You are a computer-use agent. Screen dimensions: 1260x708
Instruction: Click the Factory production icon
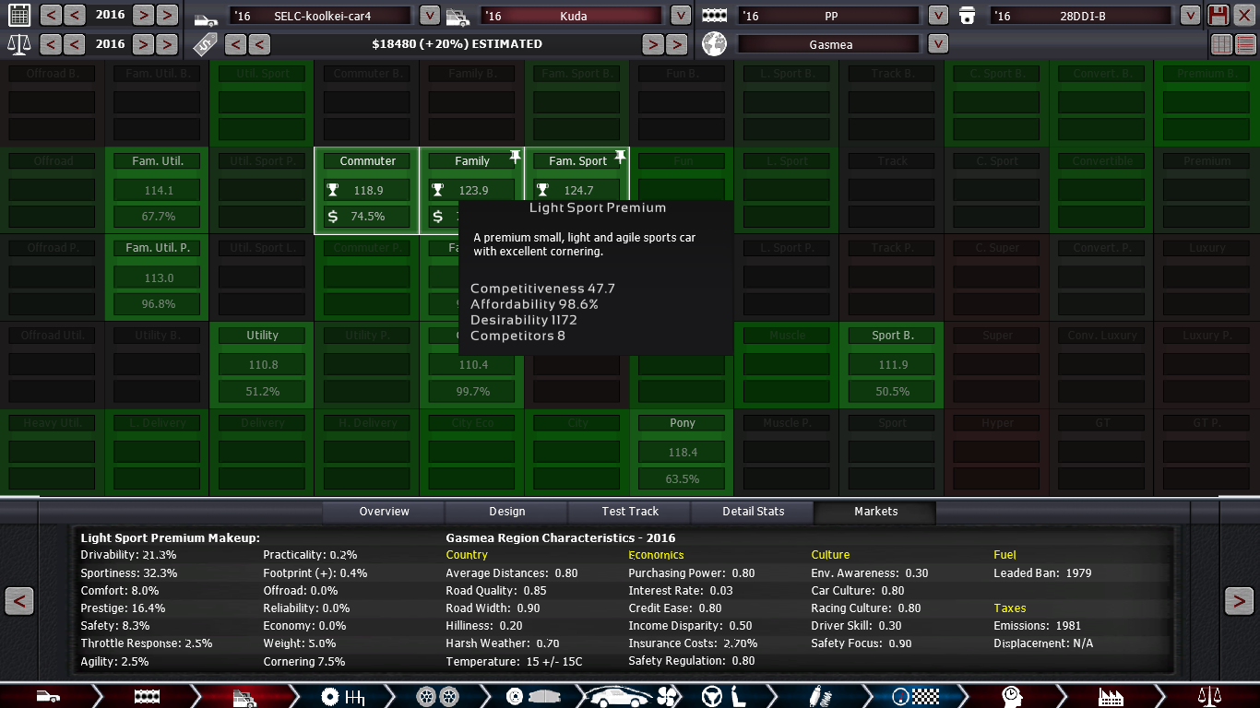point(1110,696)
